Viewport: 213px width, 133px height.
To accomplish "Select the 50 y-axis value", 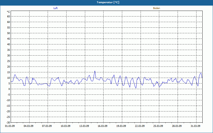I will [x=9, y=33].
